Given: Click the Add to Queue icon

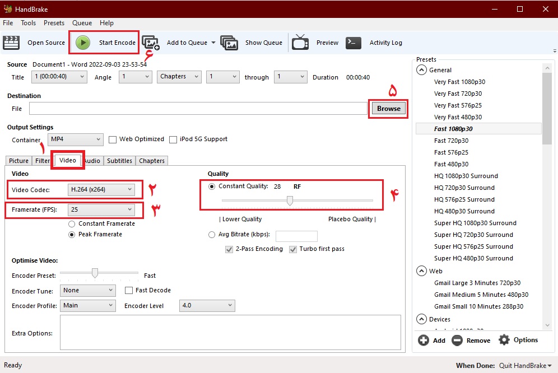Looking at the screenshot, I should tap(150, 43).
